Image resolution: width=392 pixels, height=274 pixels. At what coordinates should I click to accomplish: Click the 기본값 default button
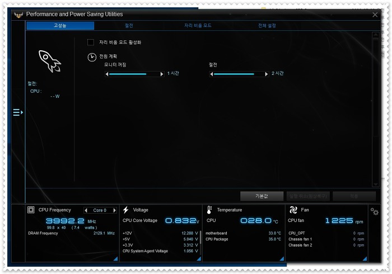click(x=262, y=196)
